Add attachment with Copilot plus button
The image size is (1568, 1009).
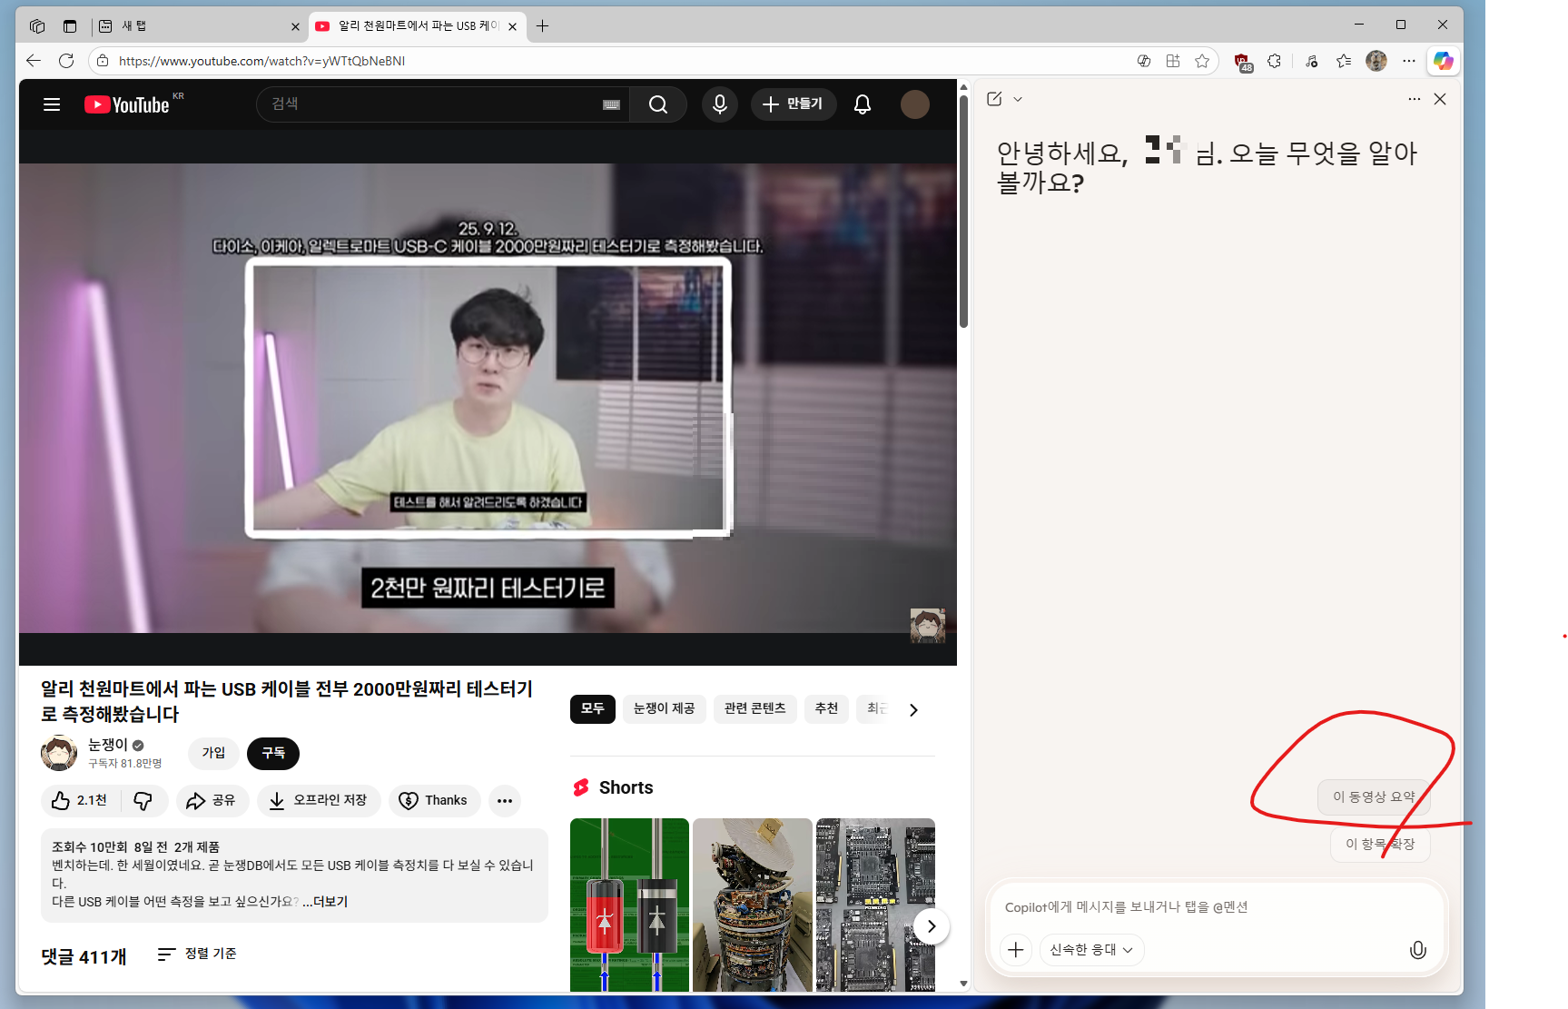pyautogui.click(x=1016, y=950)
